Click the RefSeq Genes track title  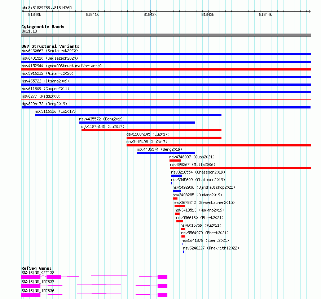coord(36,268)
